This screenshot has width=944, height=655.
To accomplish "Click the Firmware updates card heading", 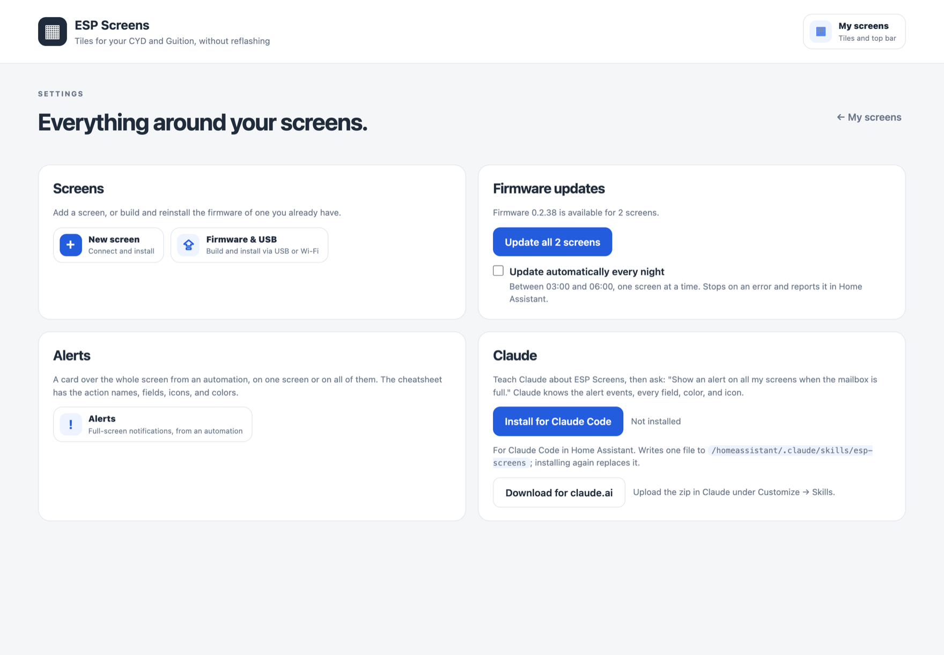I will (x=549, y=189).
